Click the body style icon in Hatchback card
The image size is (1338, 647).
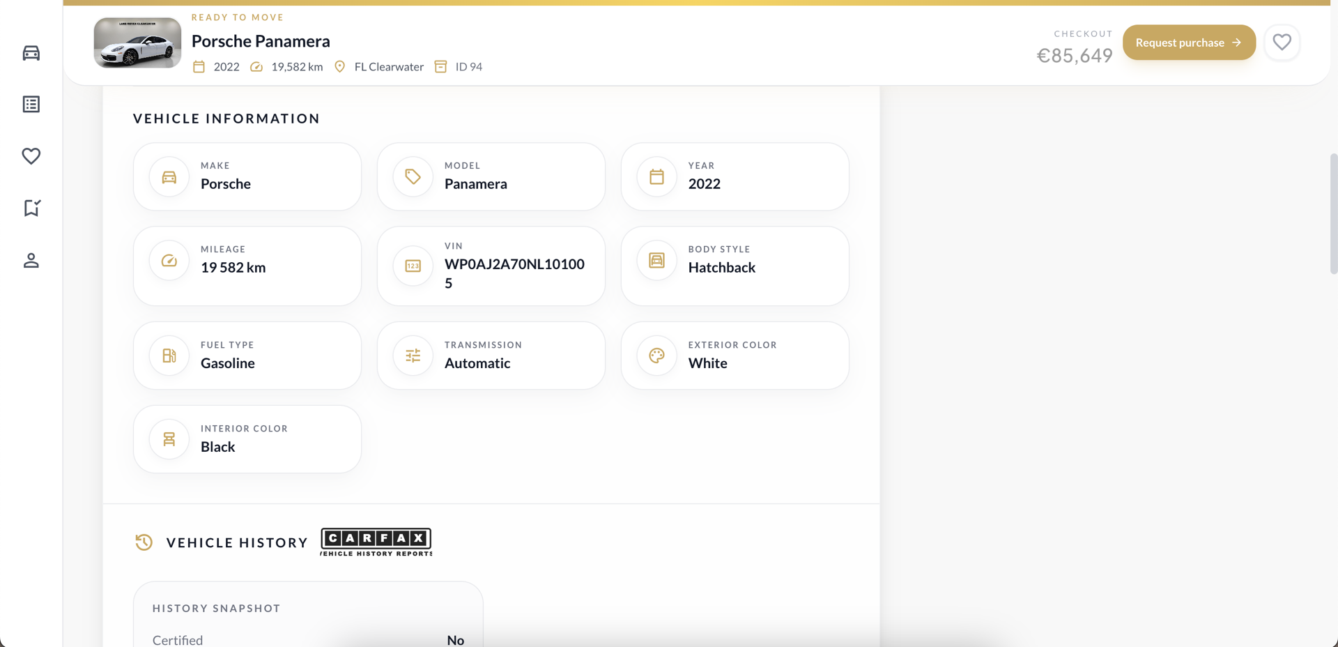(x=657, y=261)
